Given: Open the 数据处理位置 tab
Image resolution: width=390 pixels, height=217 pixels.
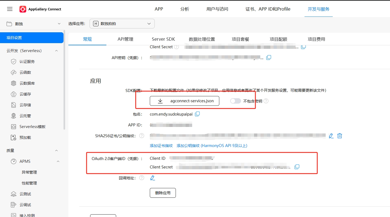Looking at the screenshot, I should click(x=202, y=39).
